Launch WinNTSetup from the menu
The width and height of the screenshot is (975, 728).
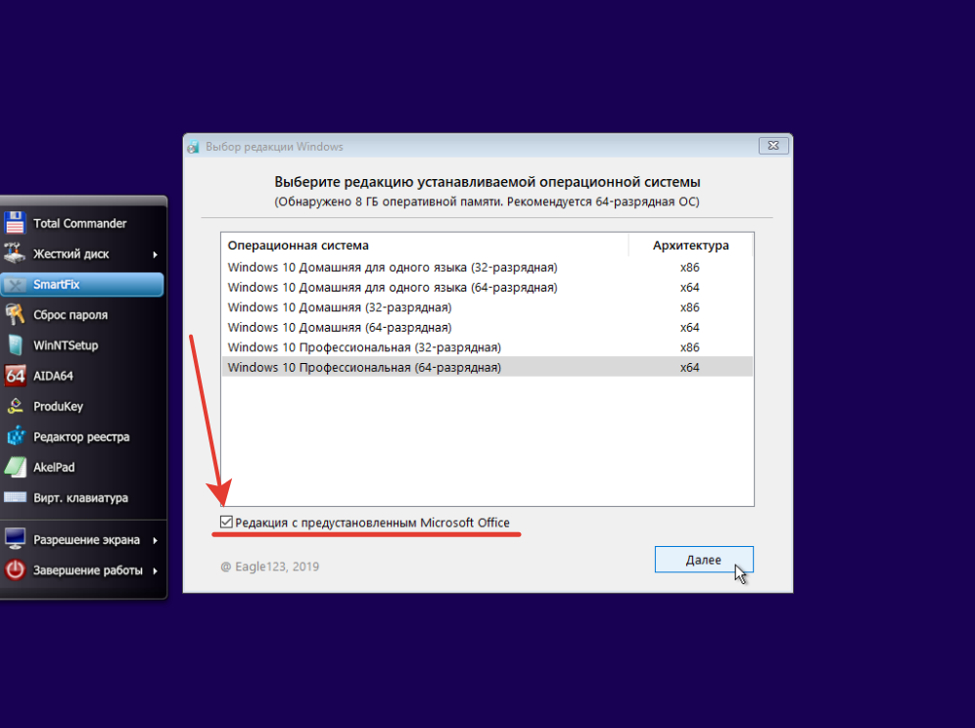pyautogui.click(x=82, y=345)
